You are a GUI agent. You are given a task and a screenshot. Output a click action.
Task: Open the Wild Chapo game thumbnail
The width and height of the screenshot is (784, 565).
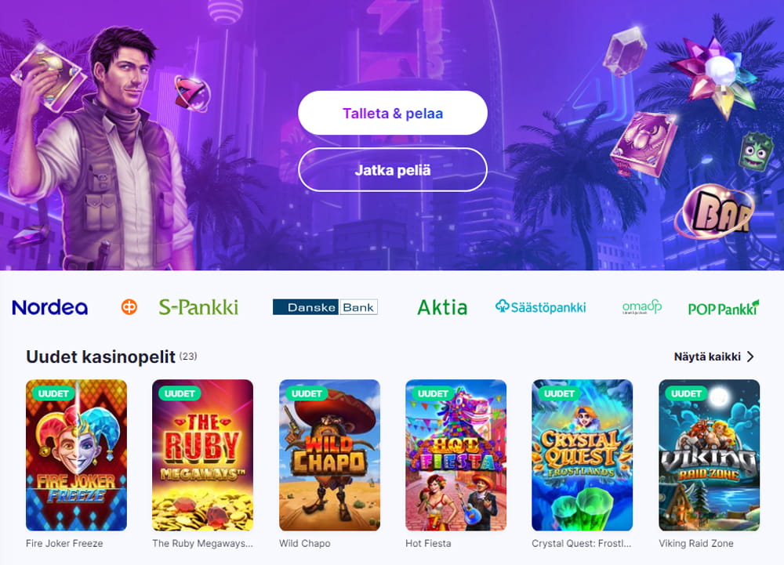pyautogui.click(x=329, y=455)
